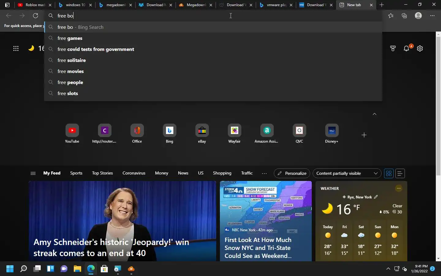Screen dimensions: 441x276
Task: Open the Favorites star icon
Action: (x=391, y=16)
